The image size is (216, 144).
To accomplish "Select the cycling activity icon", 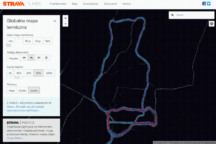I will 24,58.
